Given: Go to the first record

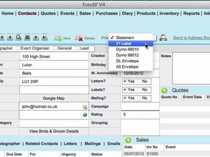Looking at the screenshot, I should [2, 38].
